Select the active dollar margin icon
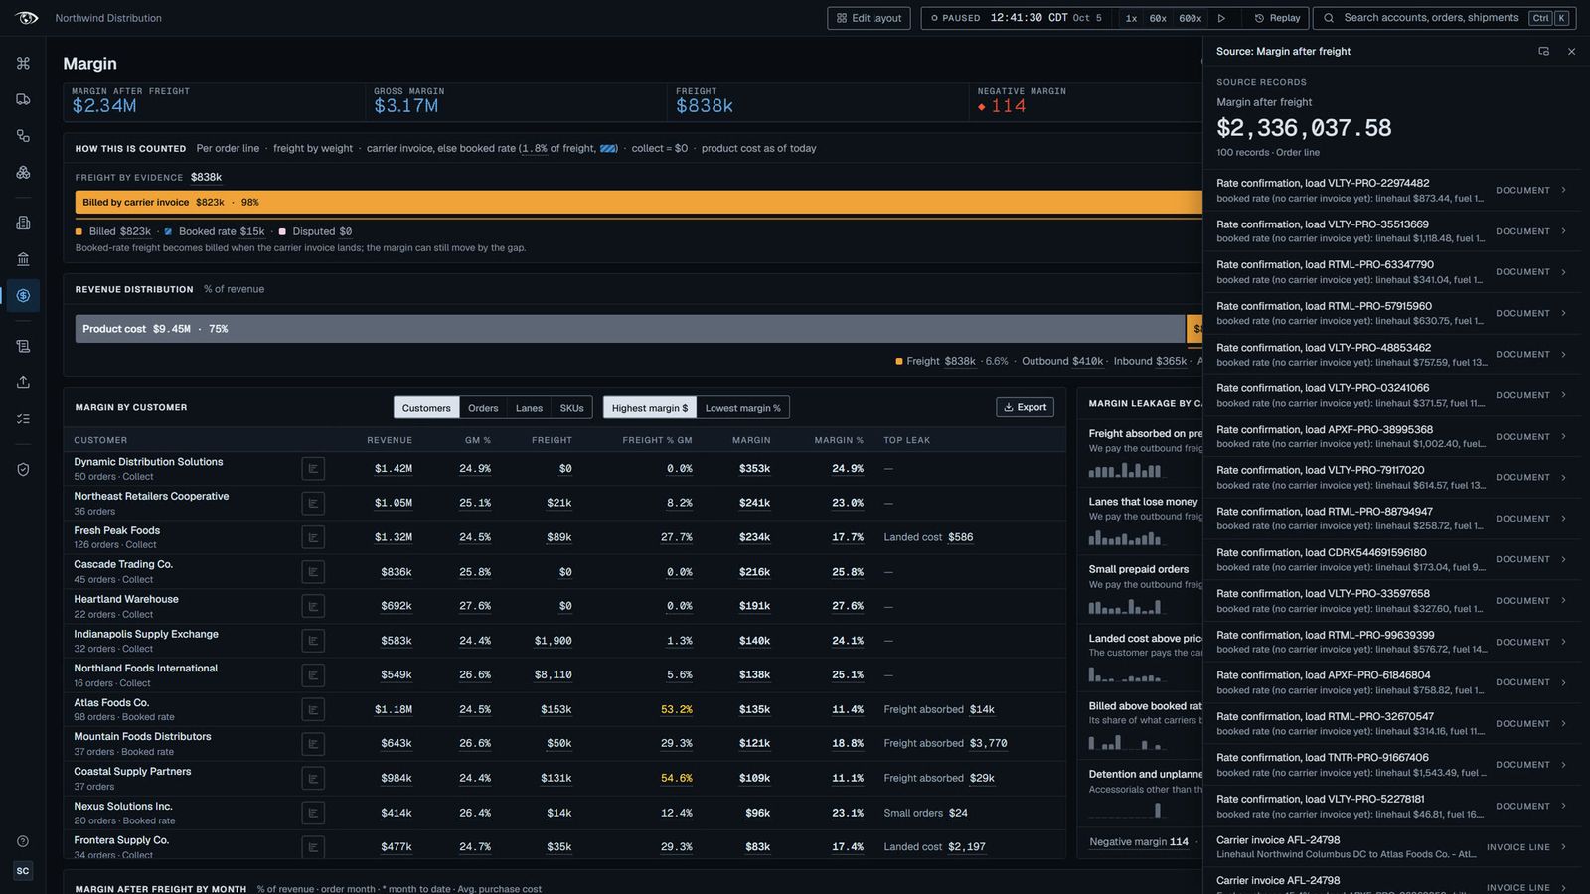Image resolution: width=1590 pixels, height=894 pixels. click(x=23, y=295)
